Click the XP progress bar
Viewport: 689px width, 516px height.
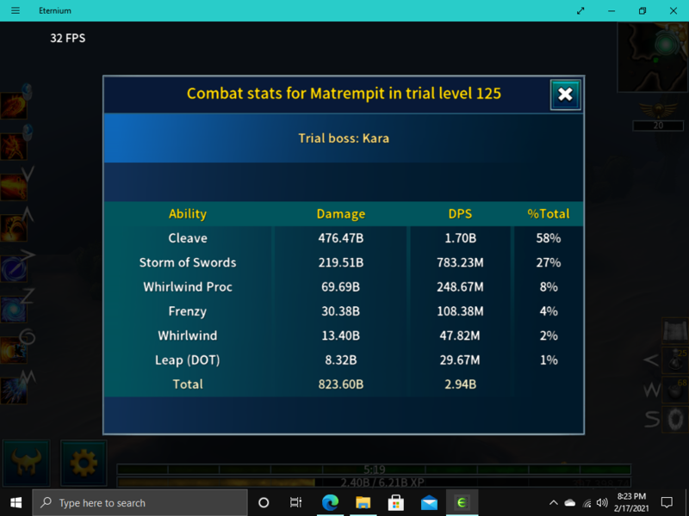[373, 482]
